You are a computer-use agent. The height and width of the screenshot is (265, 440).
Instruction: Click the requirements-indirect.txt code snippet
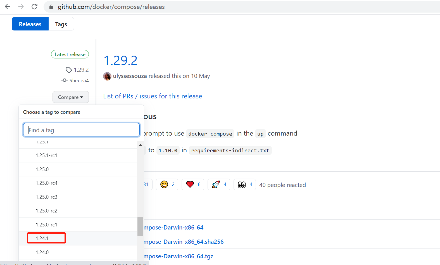pos(230,150)
